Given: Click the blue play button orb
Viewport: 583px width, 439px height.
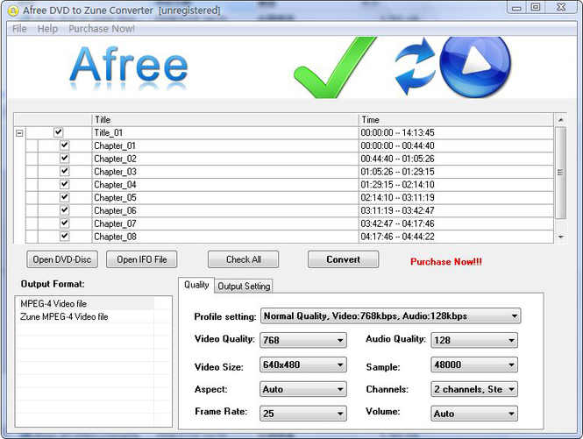Looking at the screenshot, I should pos(475,67).
